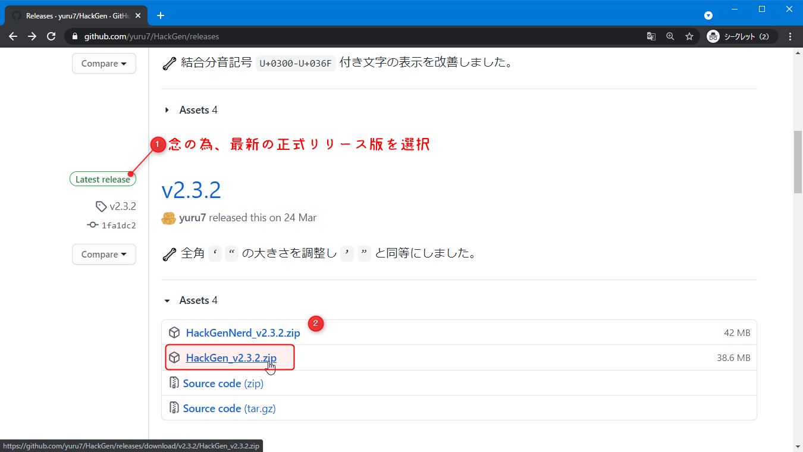803x452 pixels.
Task: Select the Latest release badge
Action: tap(102, 178)
